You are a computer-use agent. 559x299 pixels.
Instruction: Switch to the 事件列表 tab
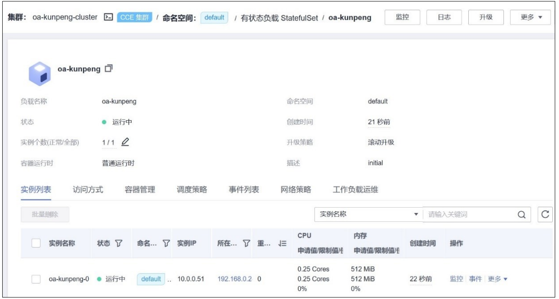tap(244, 190)
